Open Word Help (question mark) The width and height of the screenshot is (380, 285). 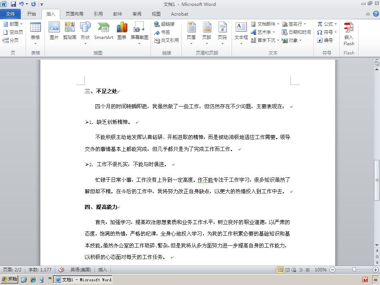click(x=376, y=14)
